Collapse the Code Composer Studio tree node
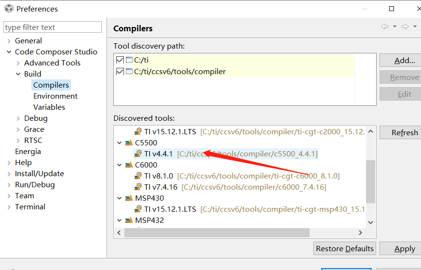Image resolution: width=421 pixels, height=270 pixels. (9, 52)
